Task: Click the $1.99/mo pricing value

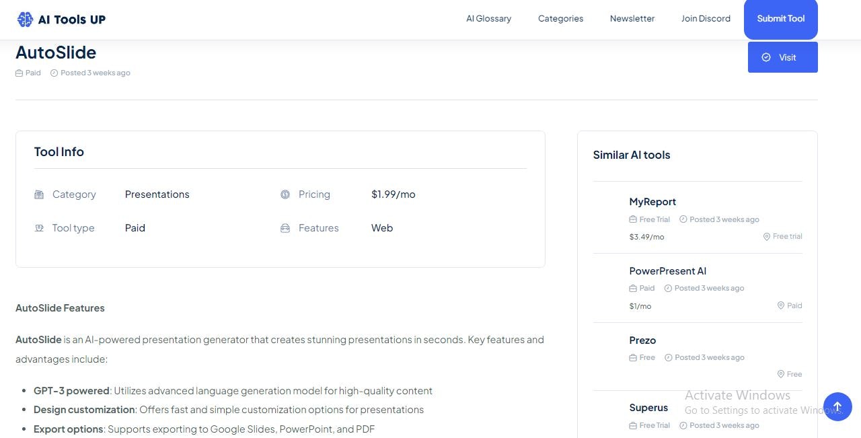Action: pos(394,194)
